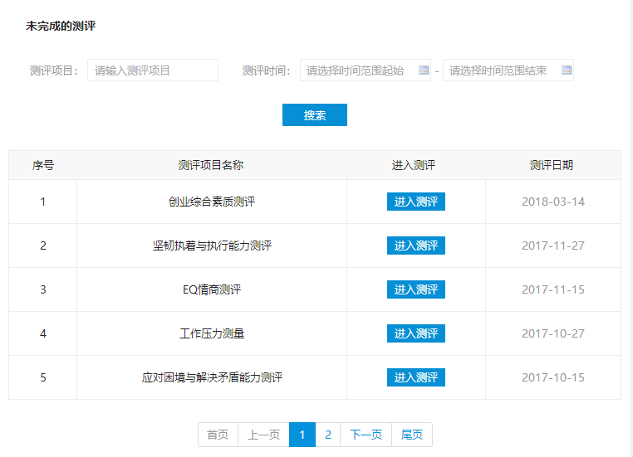Image resolution: width=633 pixels, height=457 pixels.
Task: Click calendar icon in end time field
Action: 567,70
